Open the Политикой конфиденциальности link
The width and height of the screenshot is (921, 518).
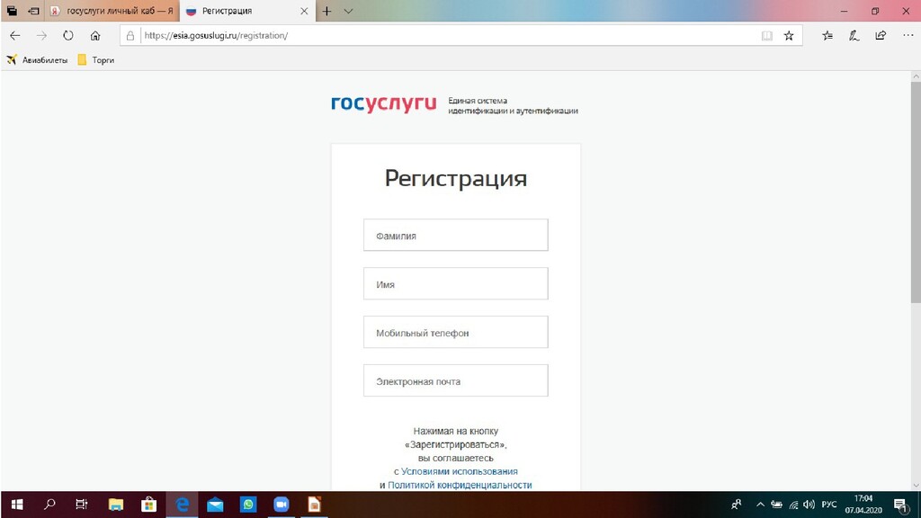pos(460,485)
